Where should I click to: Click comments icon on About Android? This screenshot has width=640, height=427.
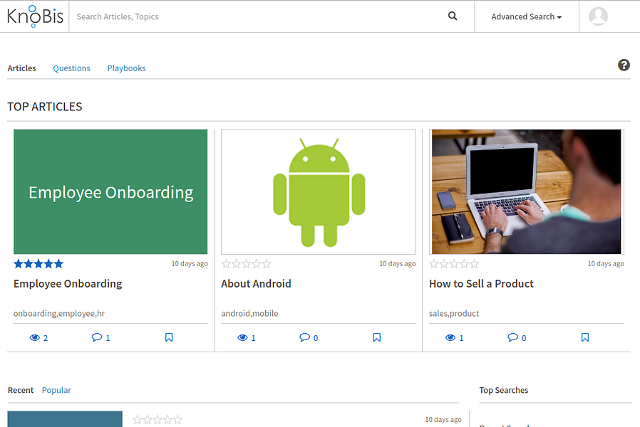pos(304,337)
